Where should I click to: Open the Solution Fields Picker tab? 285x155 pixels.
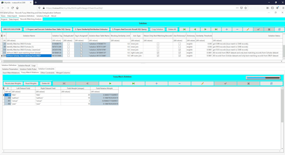pyautogui.click(x=28, y=69)
